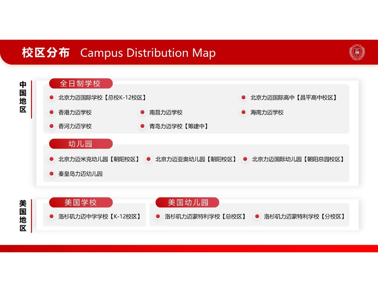Select the 幼儿园 red pill label

coord(80,144)
